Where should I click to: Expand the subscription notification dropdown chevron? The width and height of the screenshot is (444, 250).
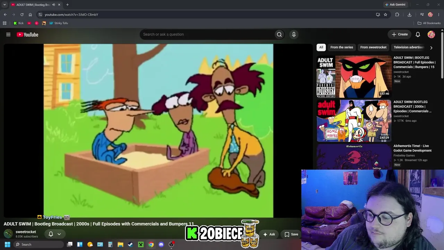59,234
